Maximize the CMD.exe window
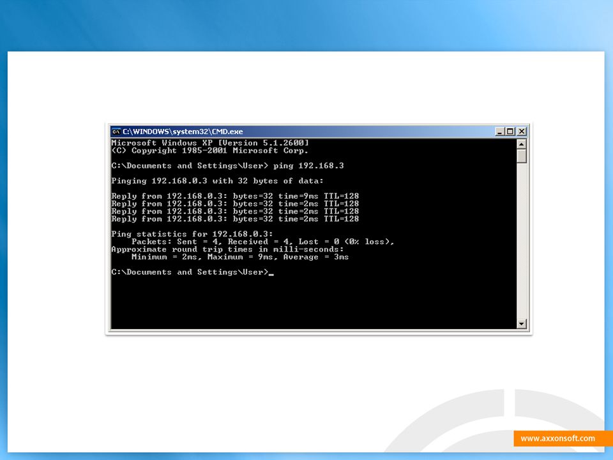613x460 pixels. [x=510, y=132]
